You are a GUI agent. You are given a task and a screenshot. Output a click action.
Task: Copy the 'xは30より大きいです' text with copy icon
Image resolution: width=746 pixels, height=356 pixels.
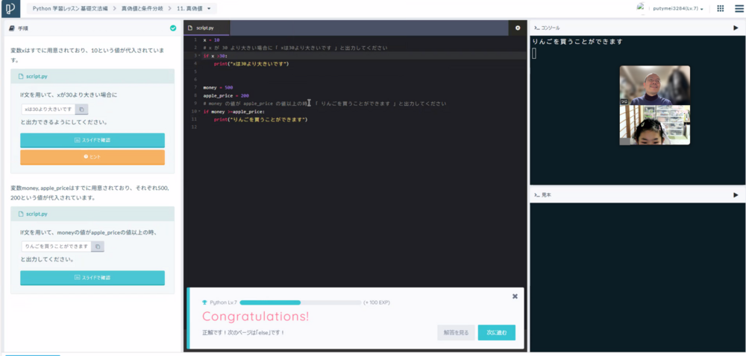(x=82, y=109)
